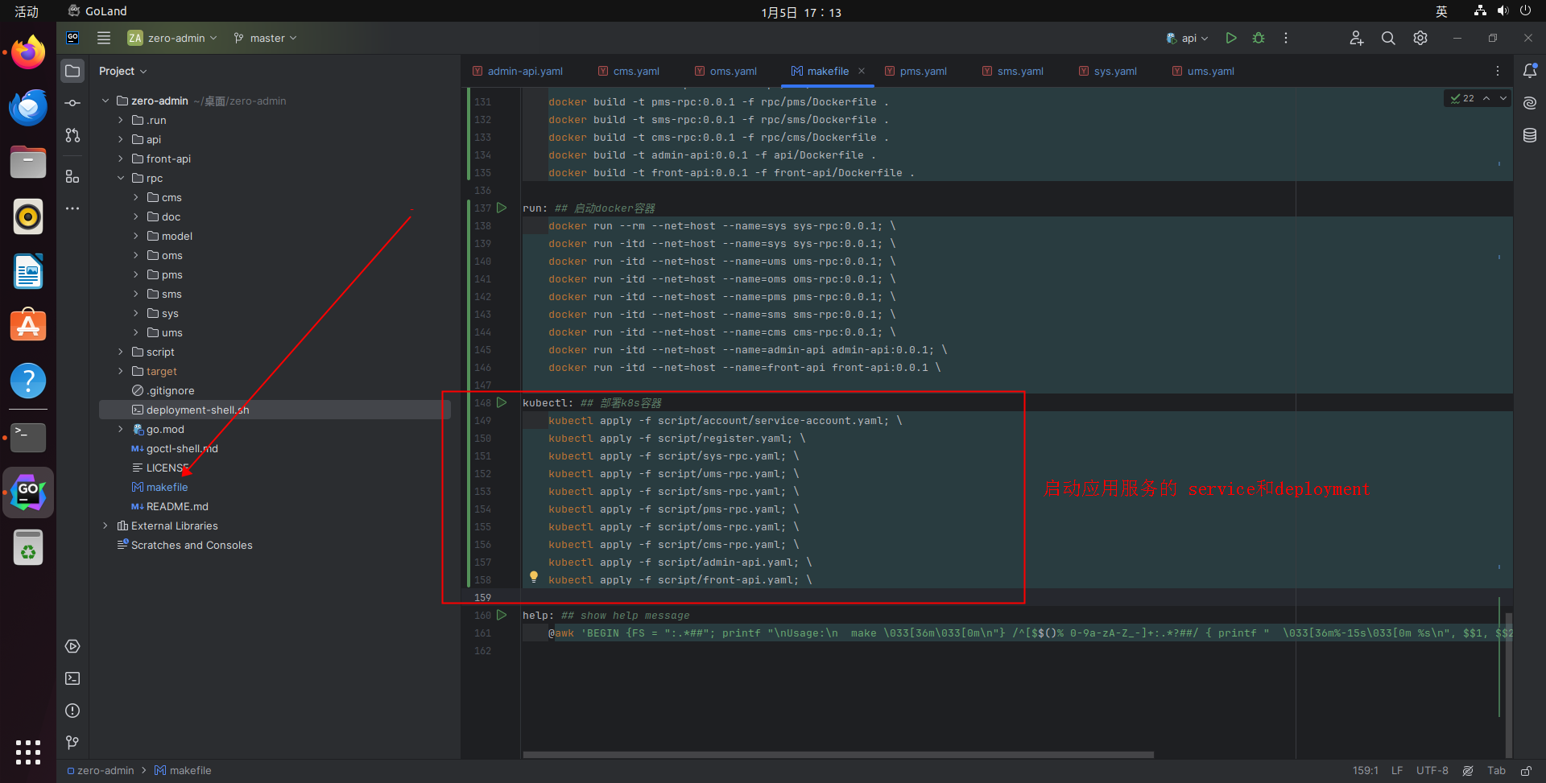Viewport: 1546px width, 783px height.
Task: Debug the api configuration
Action: coord(1259,38)
